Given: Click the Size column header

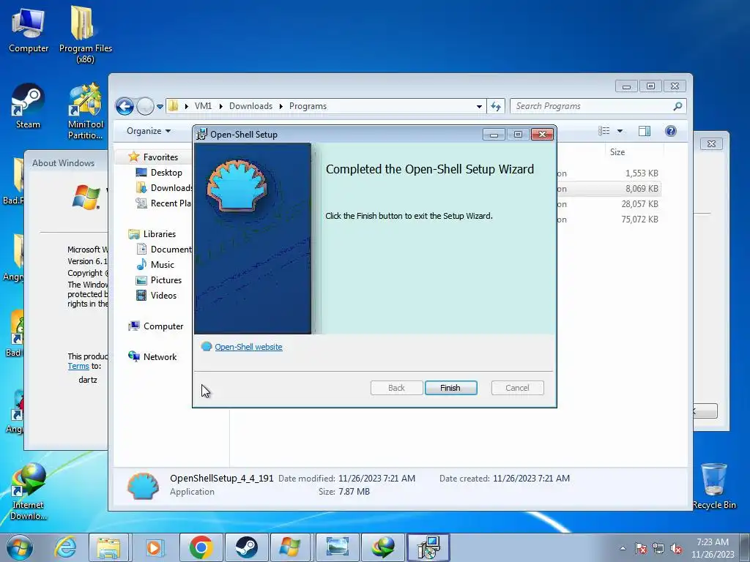Looking at the screenshot, I should tap(617, 152).
